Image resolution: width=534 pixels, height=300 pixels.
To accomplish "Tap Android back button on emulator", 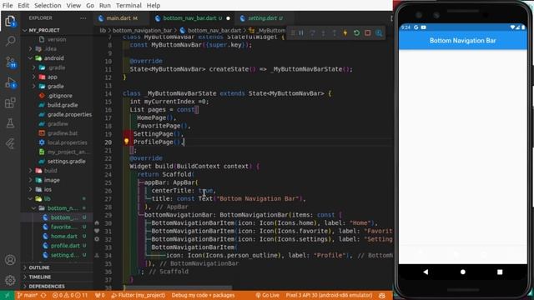I will [x=426, y=272].
